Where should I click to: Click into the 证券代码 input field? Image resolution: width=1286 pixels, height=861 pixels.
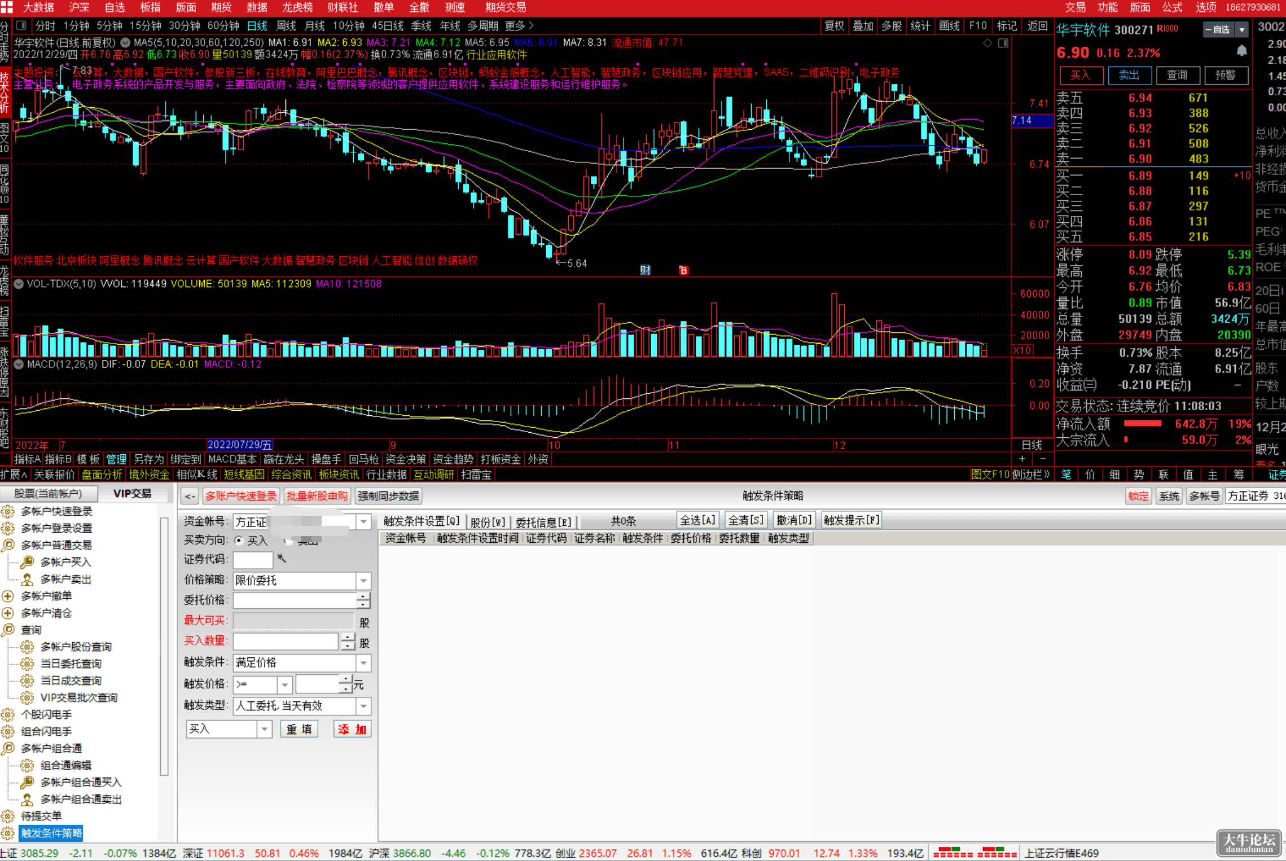pyautogui.click(x=253, y=560)
